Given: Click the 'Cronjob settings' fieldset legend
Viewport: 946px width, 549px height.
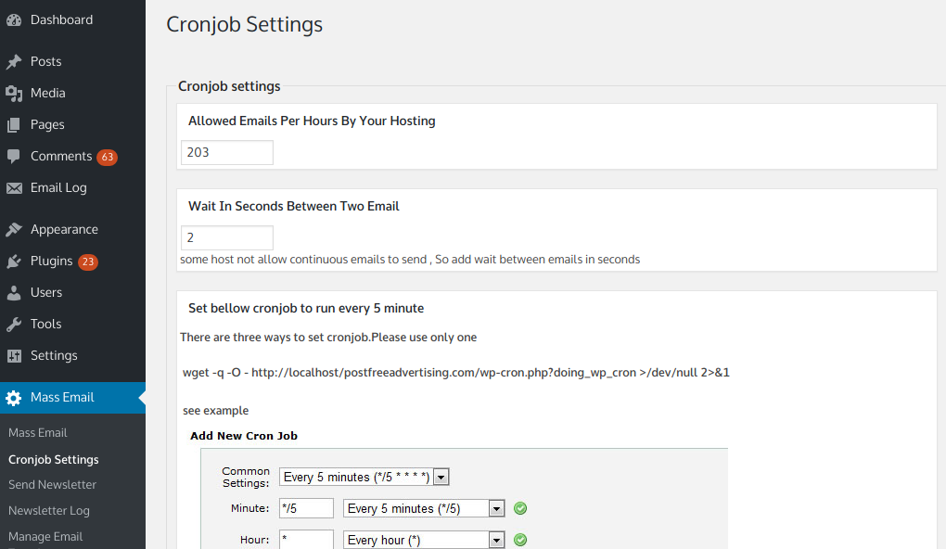Looking at the screenshot, I should pos(229,86).
